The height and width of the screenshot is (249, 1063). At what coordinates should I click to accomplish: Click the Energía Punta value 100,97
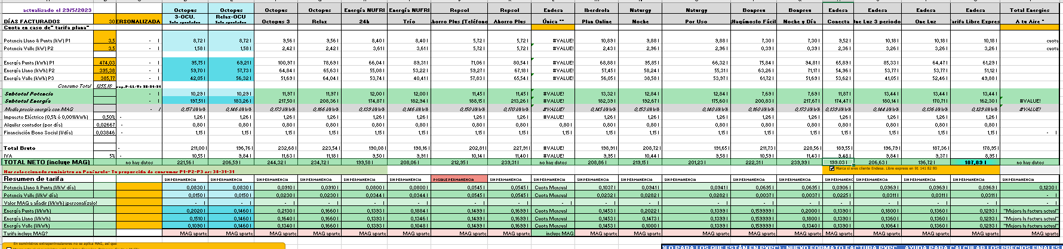tap(276, 62)
